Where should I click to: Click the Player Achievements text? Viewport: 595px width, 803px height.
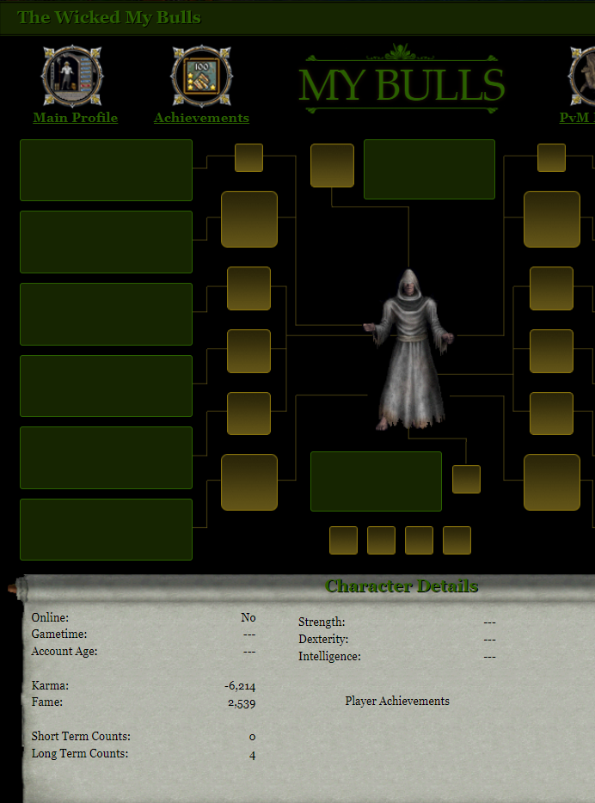397,701
